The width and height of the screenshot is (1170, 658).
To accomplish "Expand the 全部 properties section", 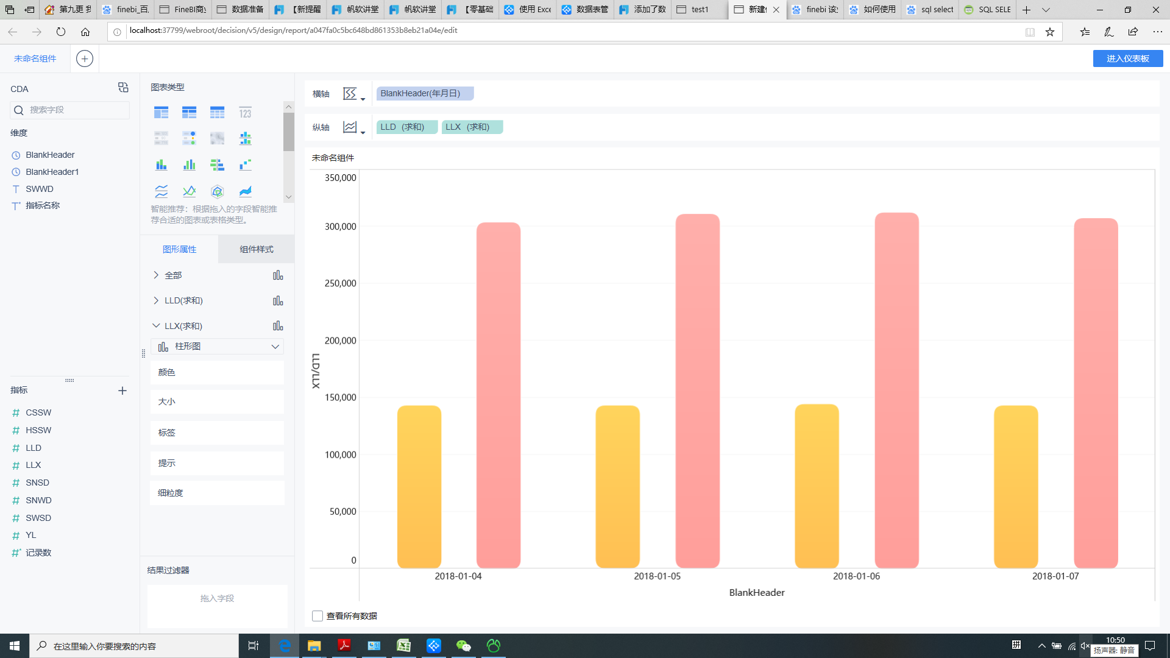I will pos(156,275).
